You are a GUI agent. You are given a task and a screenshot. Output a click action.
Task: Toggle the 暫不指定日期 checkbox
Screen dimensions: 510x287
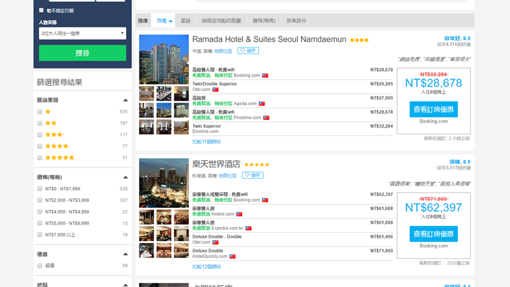(41, 10)
